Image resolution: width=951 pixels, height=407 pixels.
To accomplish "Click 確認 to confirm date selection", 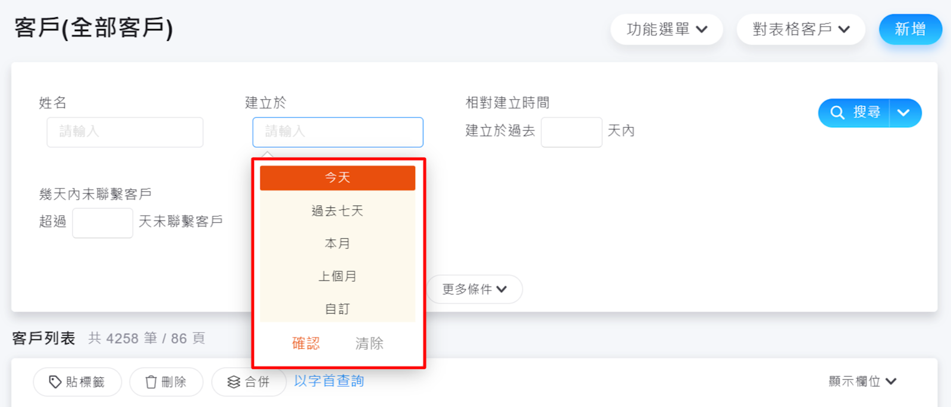I will tap(306, 343).
